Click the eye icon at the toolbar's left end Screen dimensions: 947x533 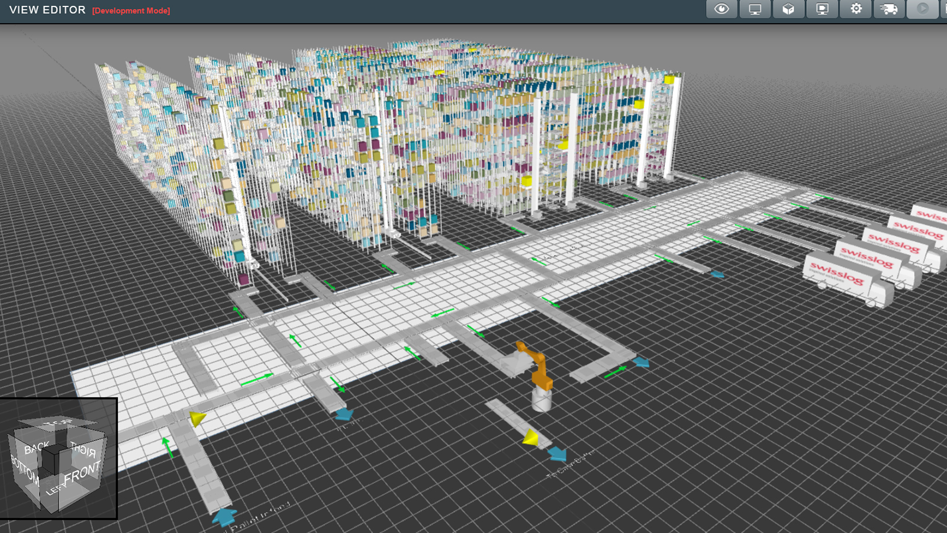721,9
